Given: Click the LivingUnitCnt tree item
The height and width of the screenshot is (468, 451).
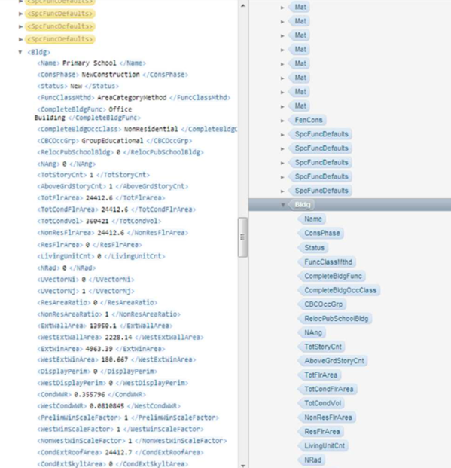Looking at the screenshot, I should [x=325, y=445].
